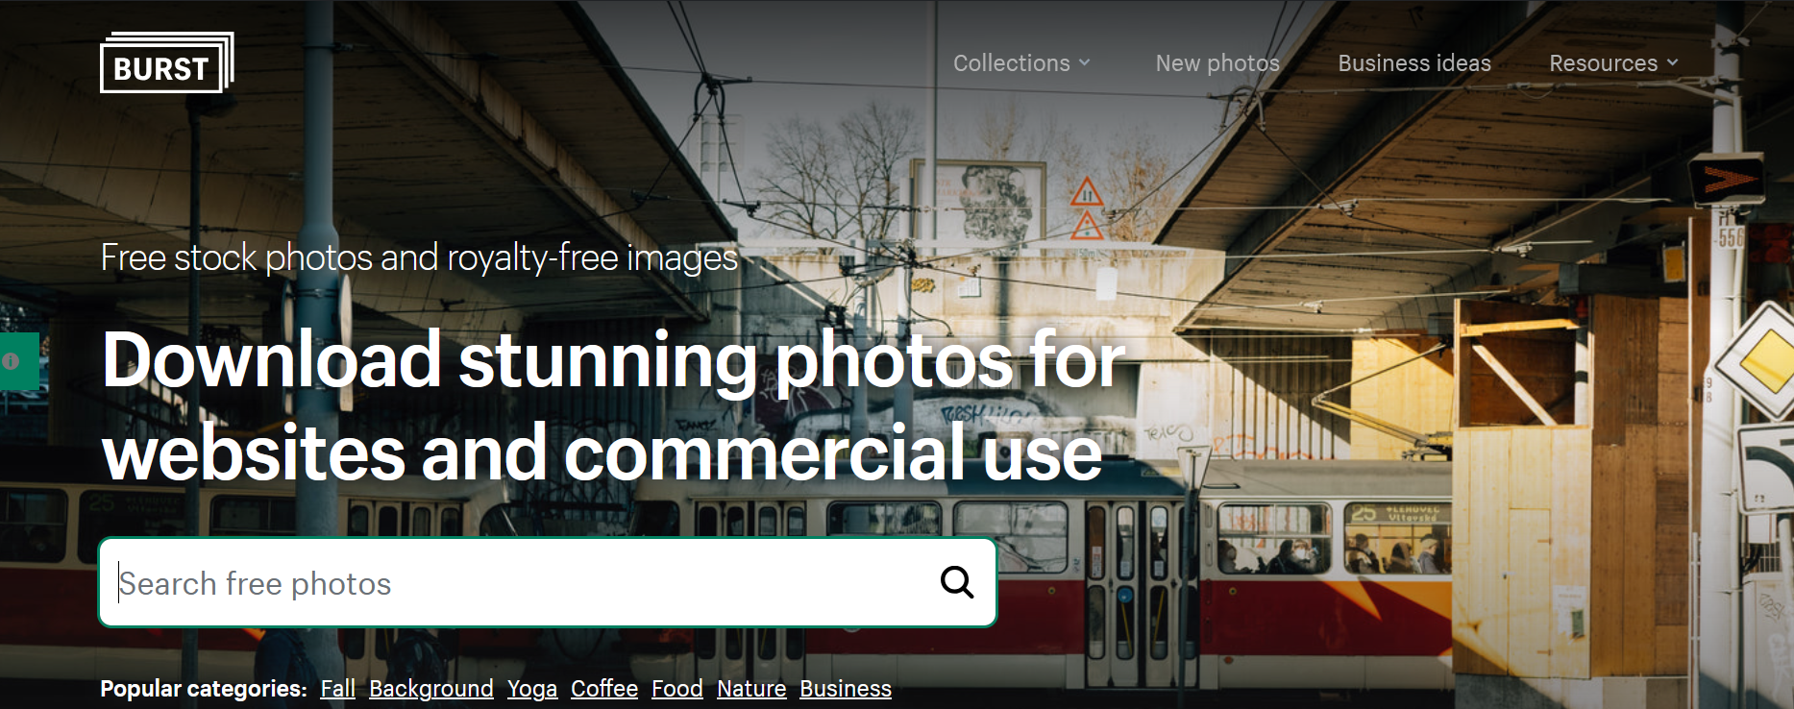
Task: Click the Download stunning photos headline
Action: tap(613, 405)
